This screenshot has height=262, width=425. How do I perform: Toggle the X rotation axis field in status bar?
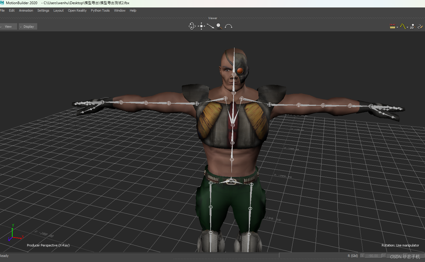(x=362, y=255)
